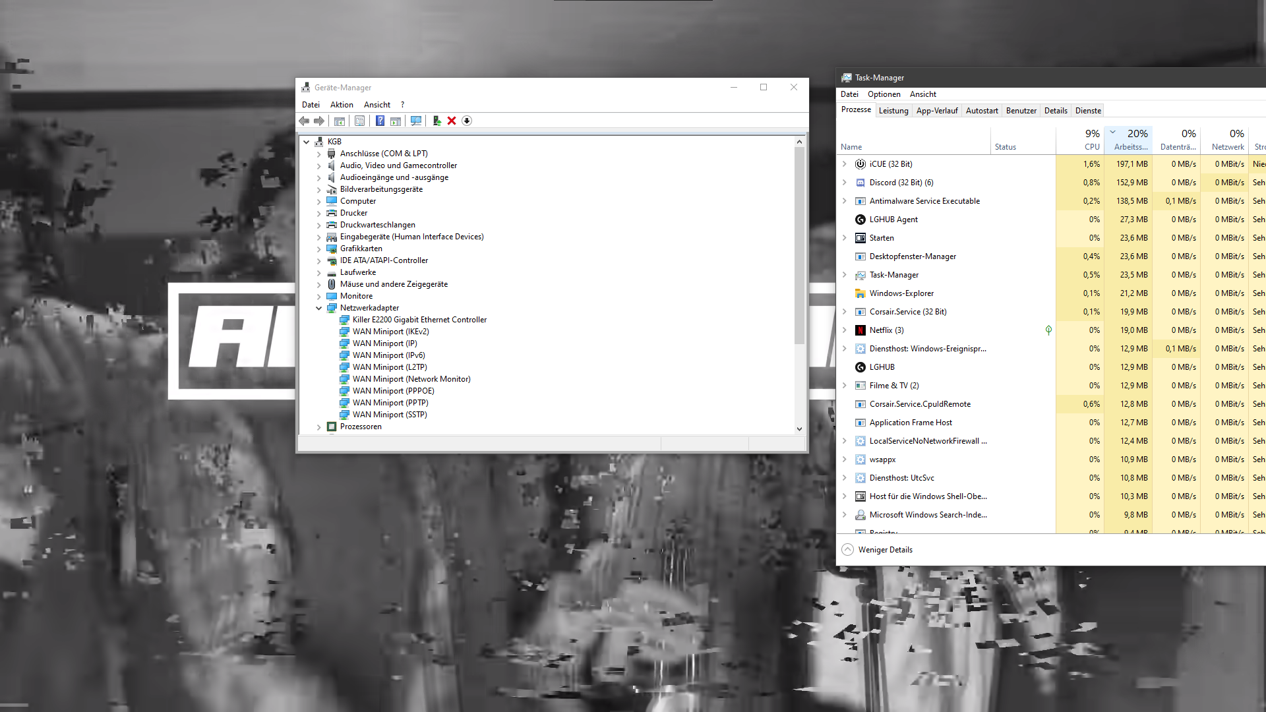Open the Aktion menu
1266x712 pixels.
tap(342, 105)
